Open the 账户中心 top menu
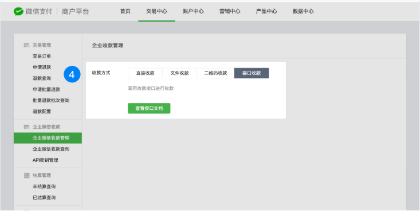The width and height of the screenshot is (420, 211). [x=193, y=11]
